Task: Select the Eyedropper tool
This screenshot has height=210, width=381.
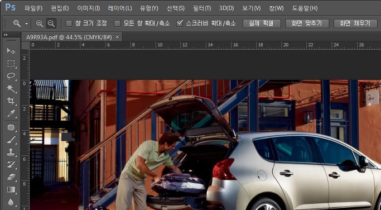Action: [x=11, y=113]
